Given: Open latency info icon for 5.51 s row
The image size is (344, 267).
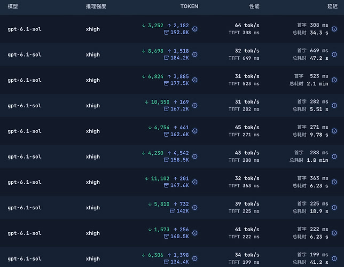Looking at the screenshot, I should [334, 105].
